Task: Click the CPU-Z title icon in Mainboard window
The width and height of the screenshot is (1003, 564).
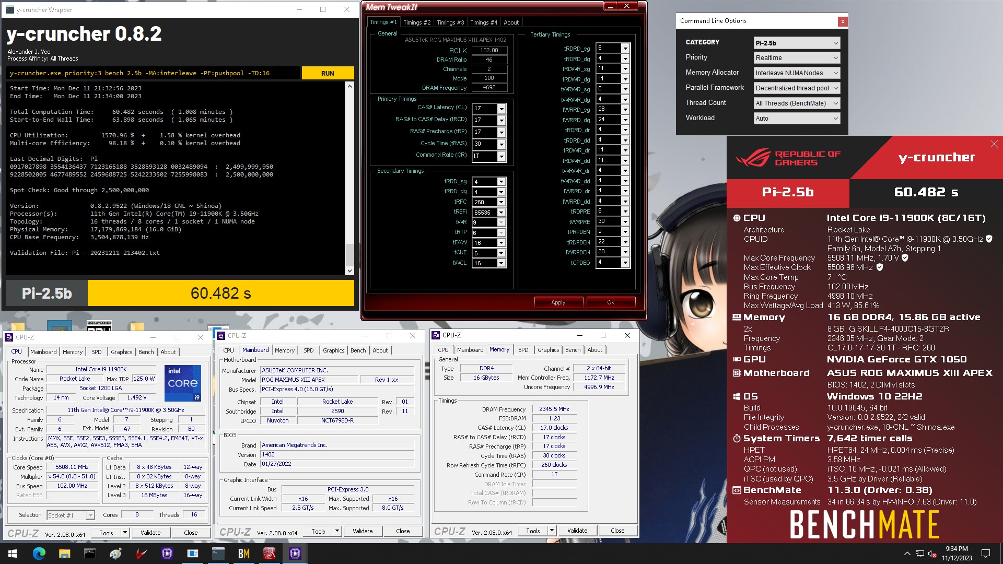Action: (221, 336)
